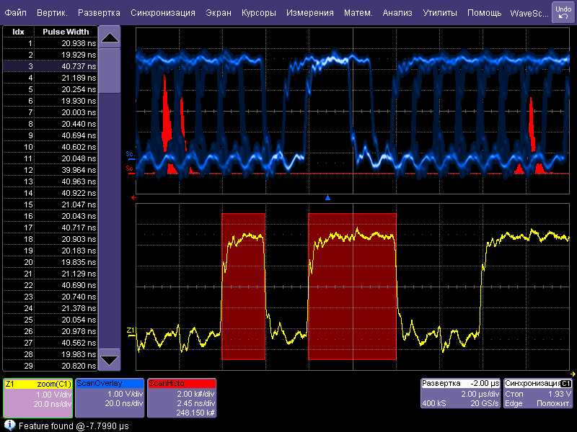Click the table scroll down arrow
The image size is (577, 432).
110,359
